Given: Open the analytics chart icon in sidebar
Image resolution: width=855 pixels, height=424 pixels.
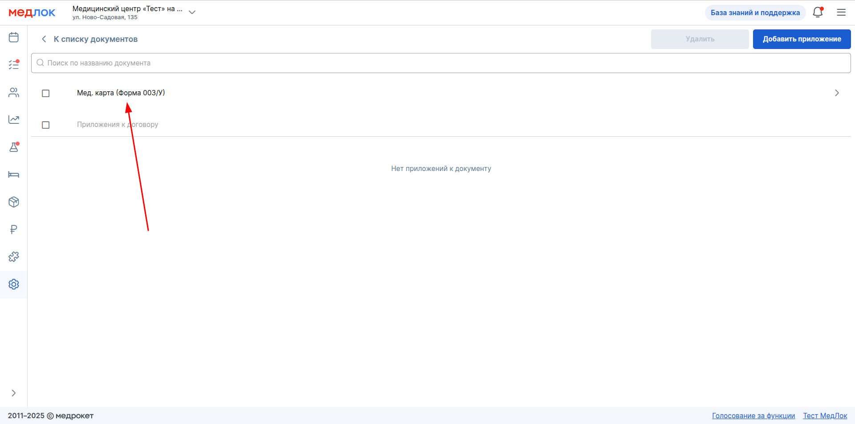Looking at the screenshot, I should 14,119.
